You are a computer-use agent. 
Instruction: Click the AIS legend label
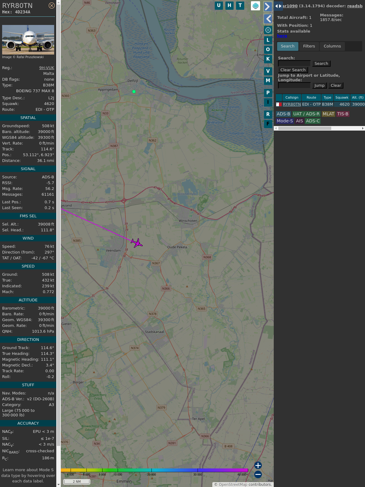300,121
